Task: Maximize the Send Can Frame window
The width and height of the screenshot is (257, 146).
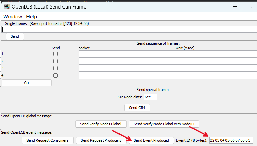Action: click(x=250, y=6)
